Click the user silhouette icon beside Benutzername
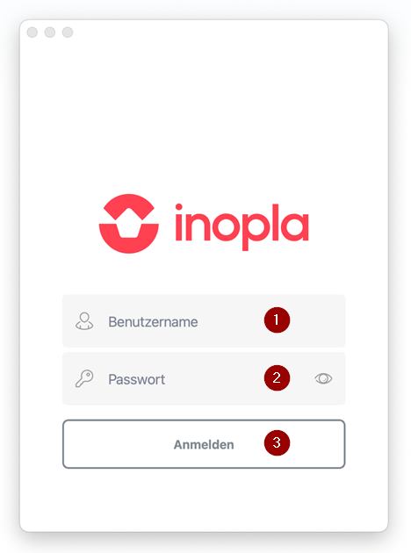411x553 pixels. coord(84,321)
